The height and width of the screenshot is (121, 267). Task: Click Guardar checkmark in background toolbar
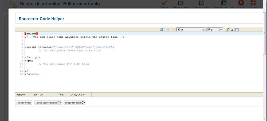click(x=164, y=4)
